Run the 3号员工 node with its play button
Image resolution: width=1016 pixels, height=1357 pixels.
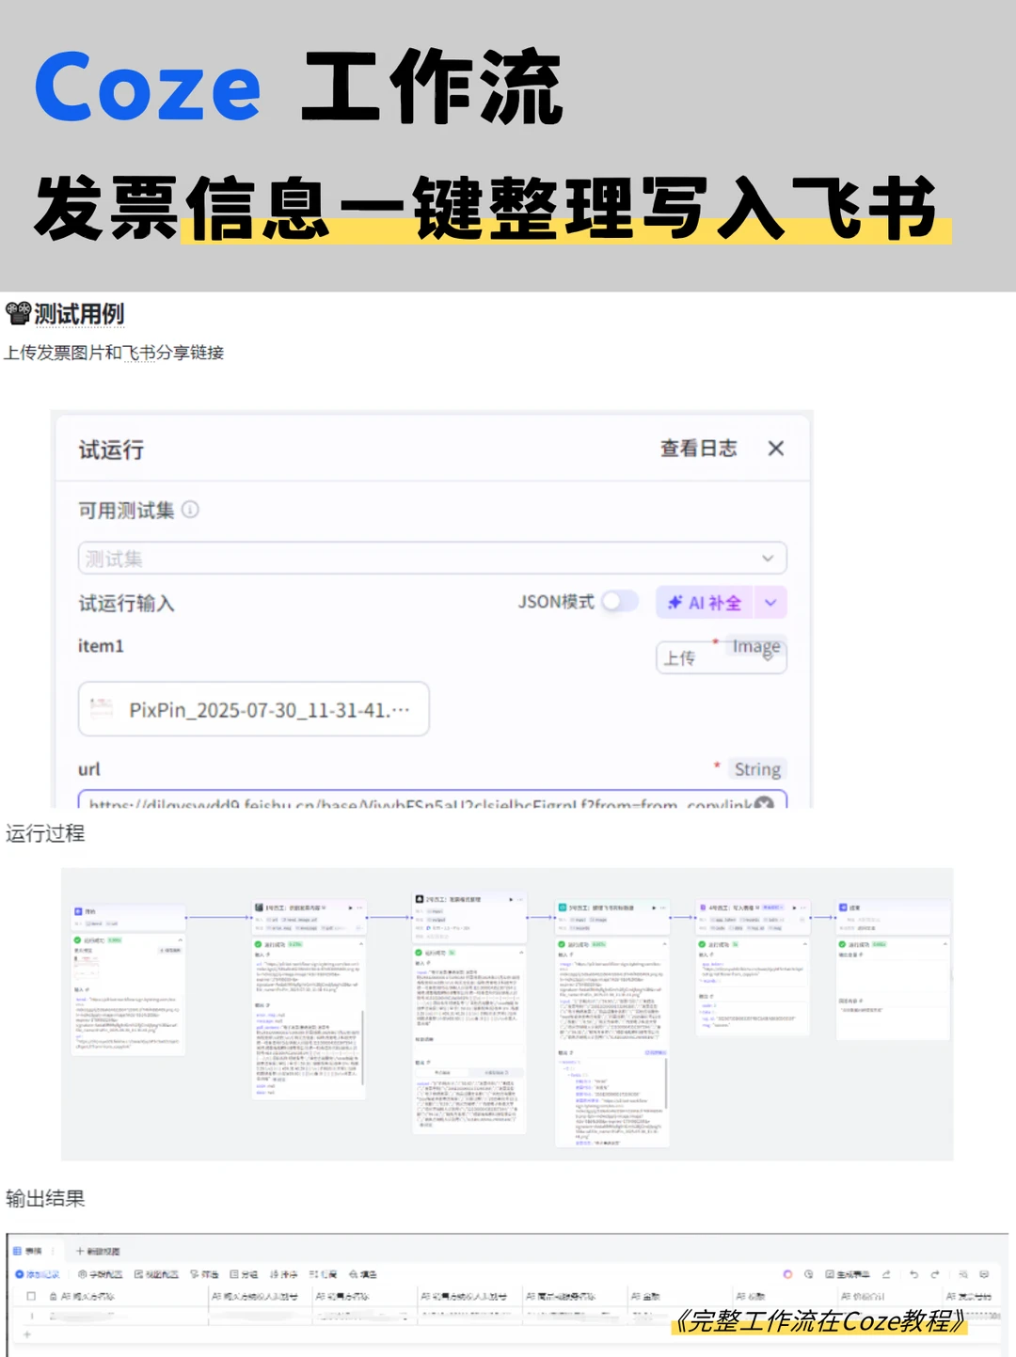(654, 907)
